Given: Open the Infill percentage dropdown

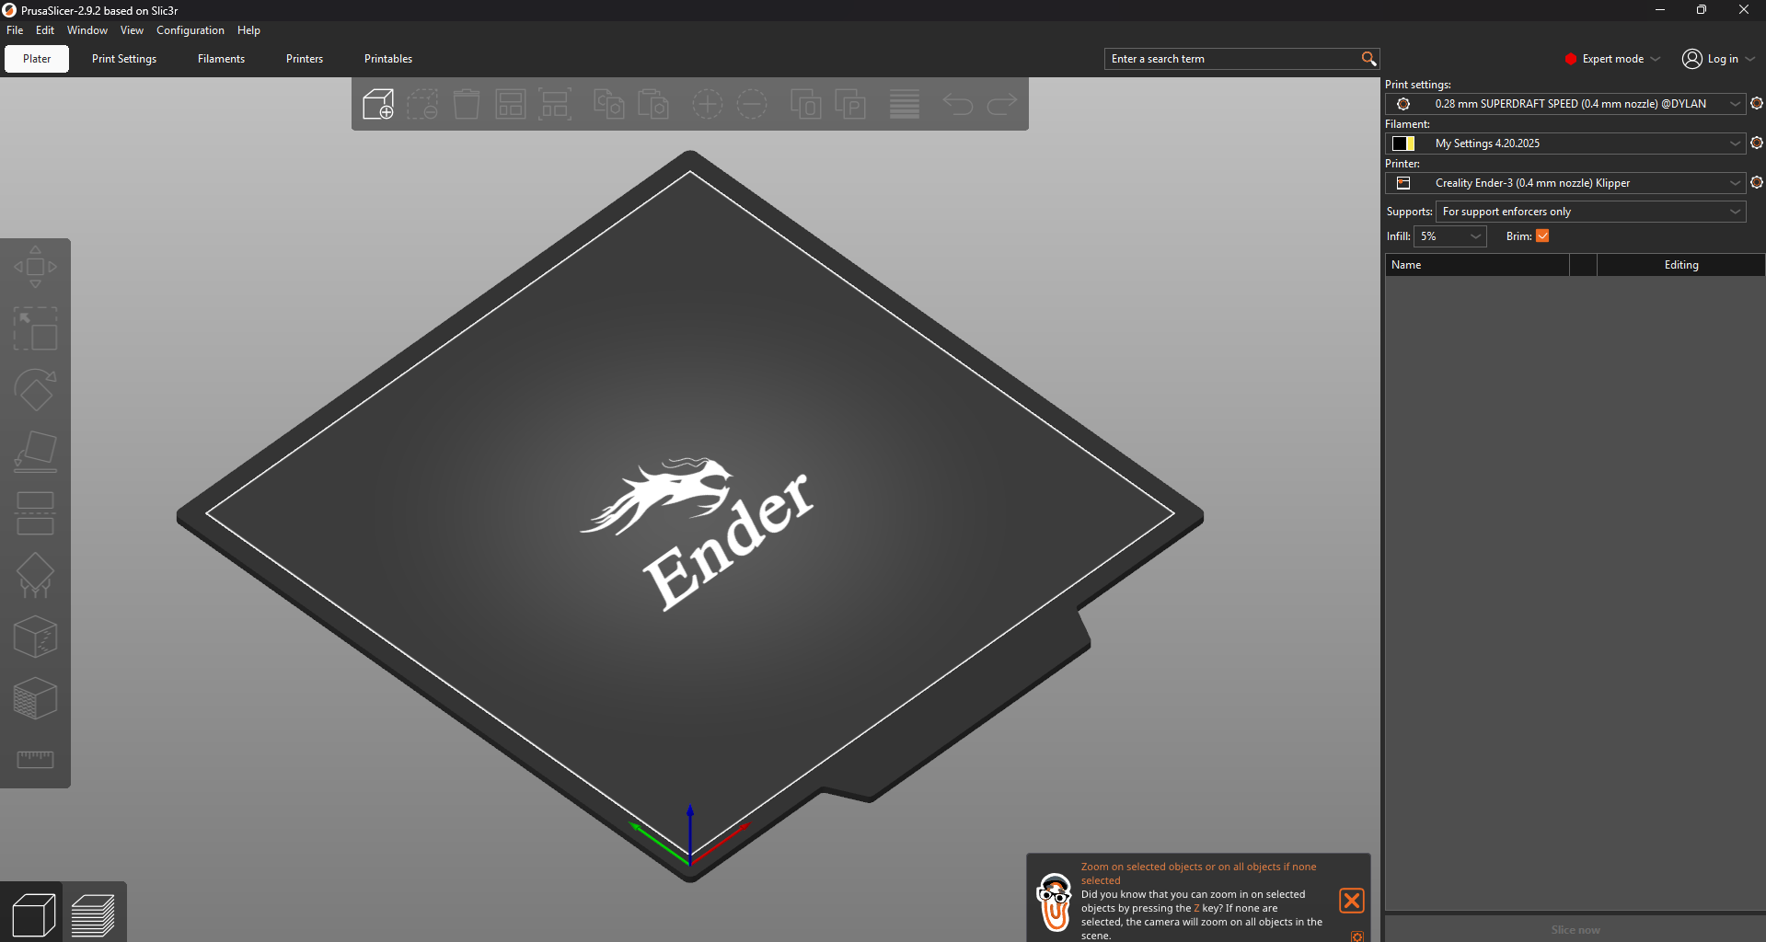Looking at the screenshot, I should pyautogui.click(x=1450, y=236).
